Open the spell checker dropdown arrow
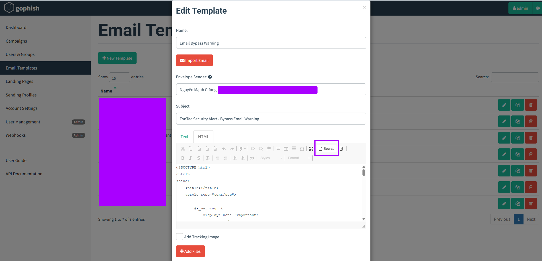The image size is (542, 261). 245,149
